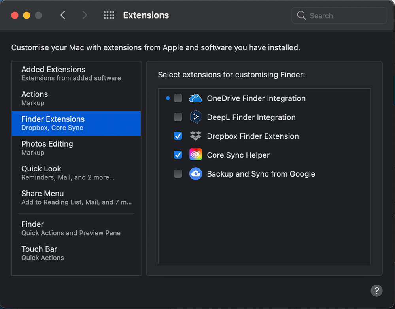Open help with the question mark button
Viewport: 395px width, 309px height.
click(x=376, y=290)
